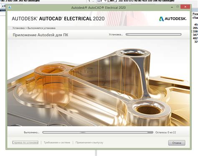Viewport: 198px width, 156px height.
Task: Click the overall progress bar next to Выполнено
Action: tap(98, 132)
